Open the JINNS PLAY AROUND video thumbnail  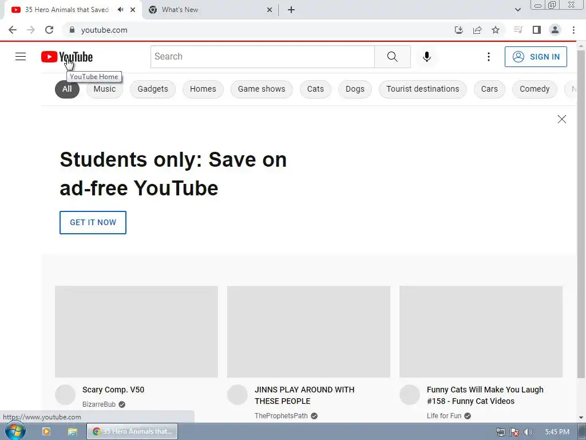pos(308,332)
